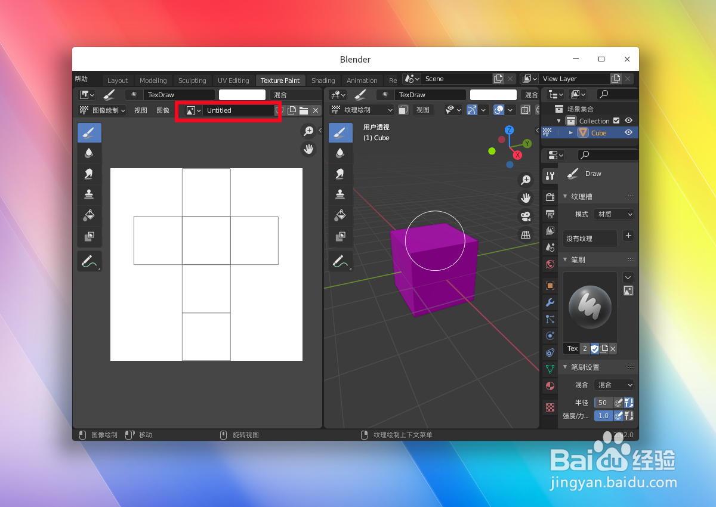The image size is (716, 507).
Task: Select the Clone tool in 3D viewport toolbar
Action: [x=340, y=194]
